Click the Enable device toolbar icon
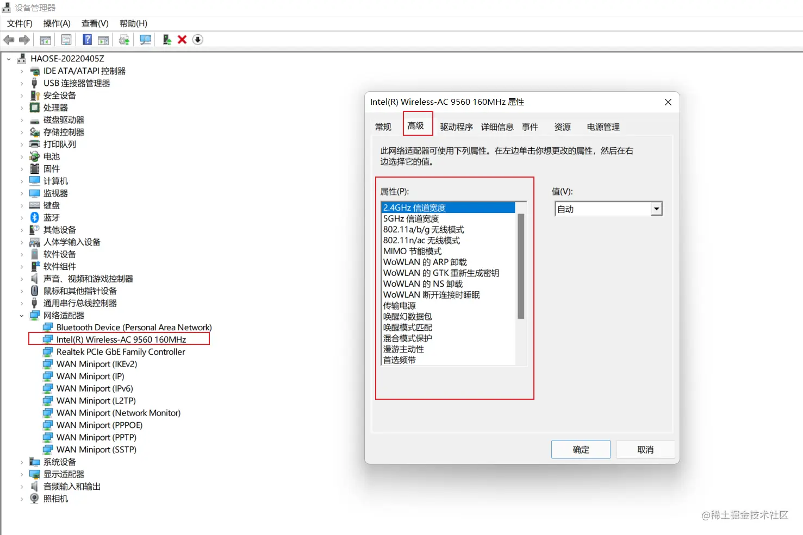This screenshot has width=803, height=535. tap(167, 40)
